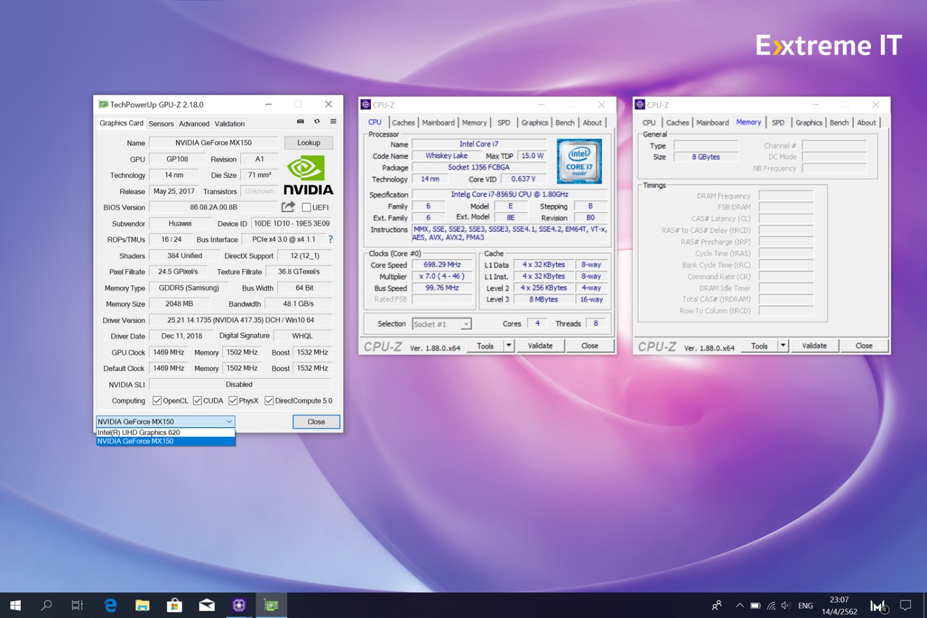Select Intel(R) UHD Graphics 620 from list
927x618 pixels.
click(166, 433)
